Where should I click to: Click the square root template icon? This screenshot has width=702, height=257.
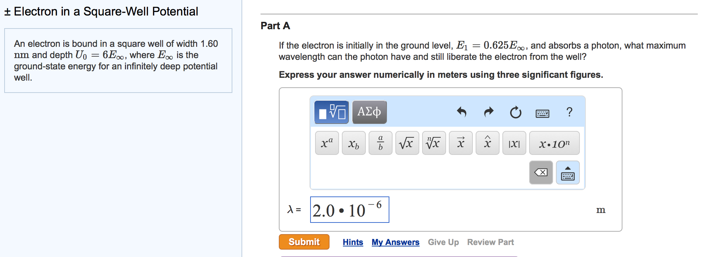(x=407, y=143)
